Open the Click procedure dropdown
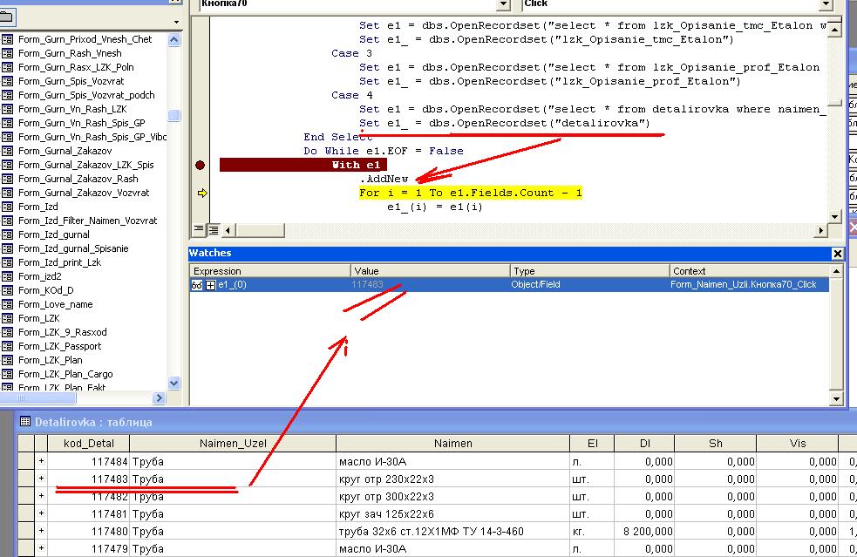 tap(826, 4)
